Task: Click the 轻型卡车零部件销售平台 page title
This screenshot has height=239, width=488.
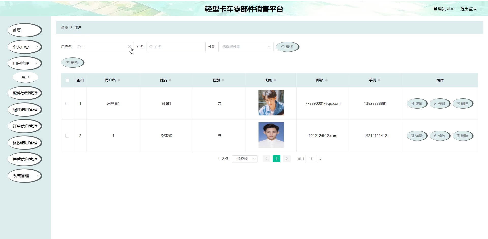Action: pyautogui.click(x=244, y=9)
